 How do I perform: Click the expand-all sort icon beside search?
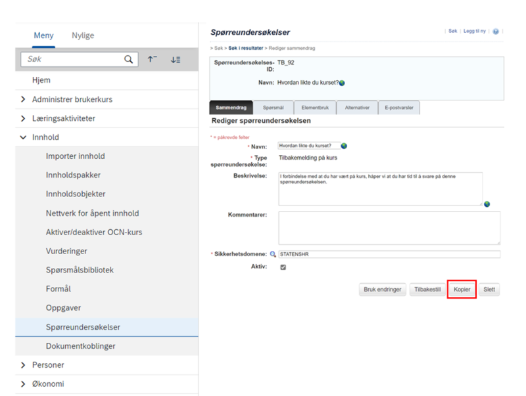point(176,60)
